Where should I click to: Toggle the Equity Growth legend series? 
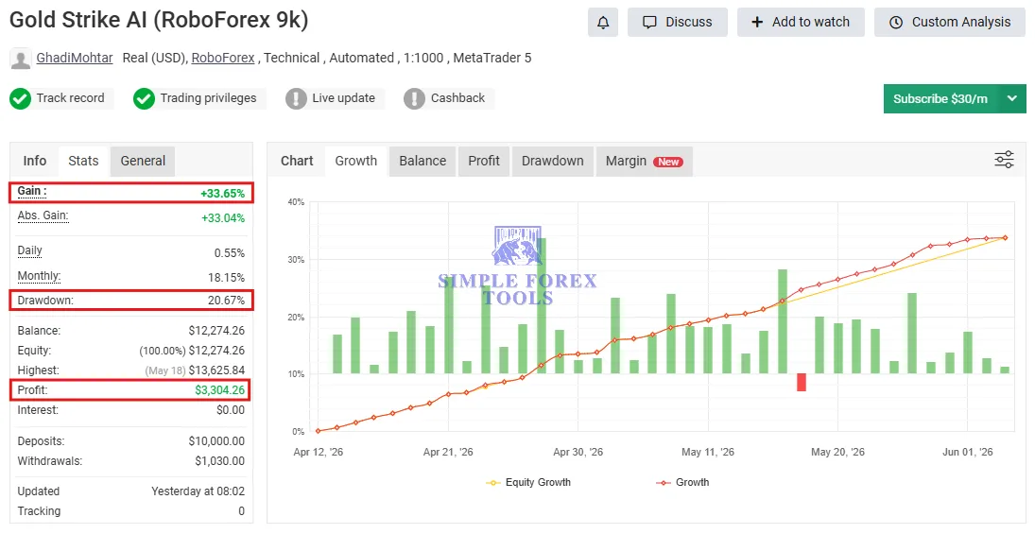point(528,483)
